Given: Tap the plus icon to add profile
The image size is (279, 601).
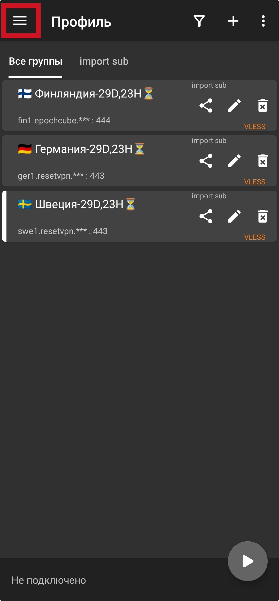Looking at the screenshot, I should [x=233, y=21].
